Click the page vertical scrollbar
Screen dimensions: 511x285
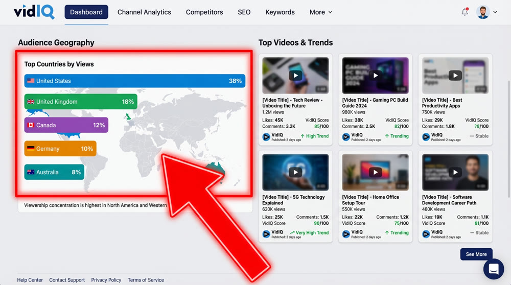509,139
